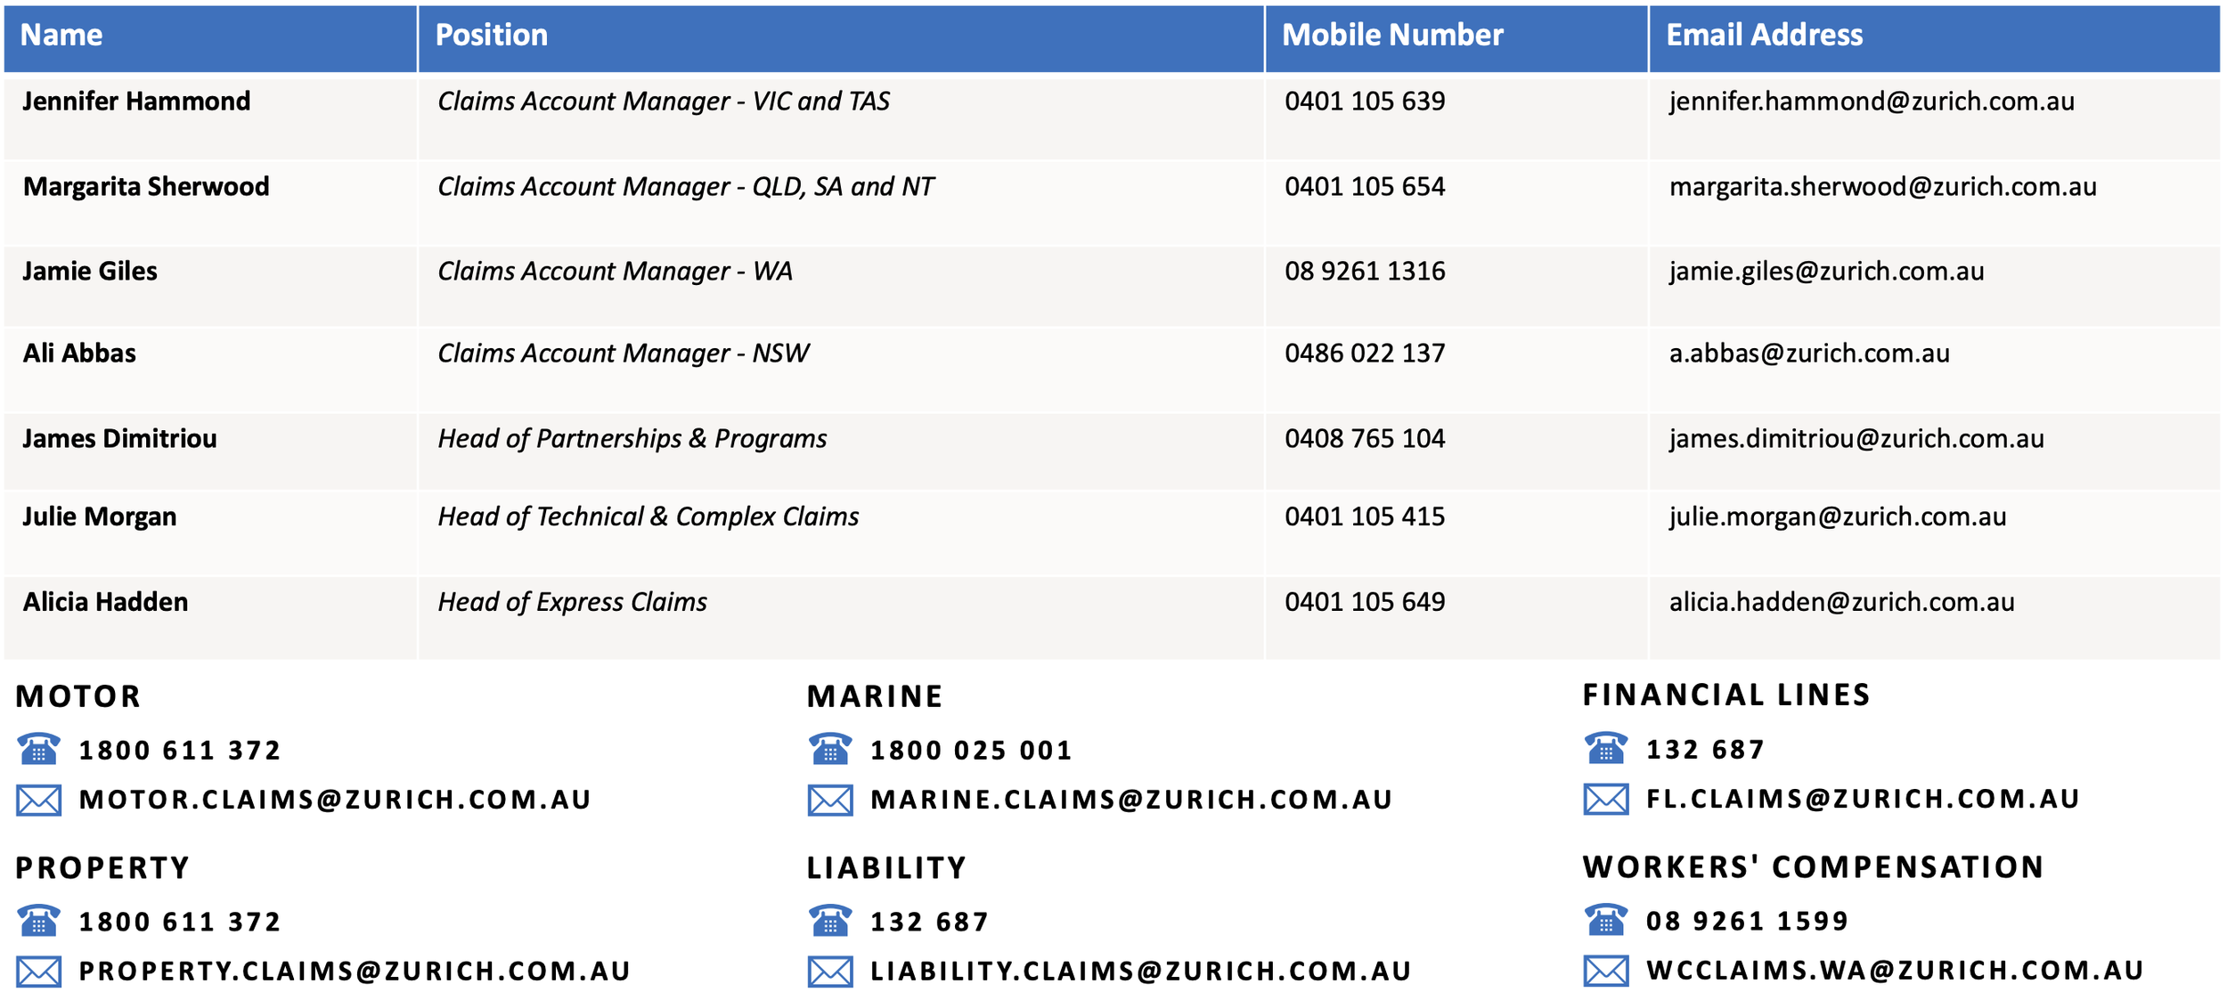Click Head of Express Claims
2227x1000 pixels.
coord(572,603)
